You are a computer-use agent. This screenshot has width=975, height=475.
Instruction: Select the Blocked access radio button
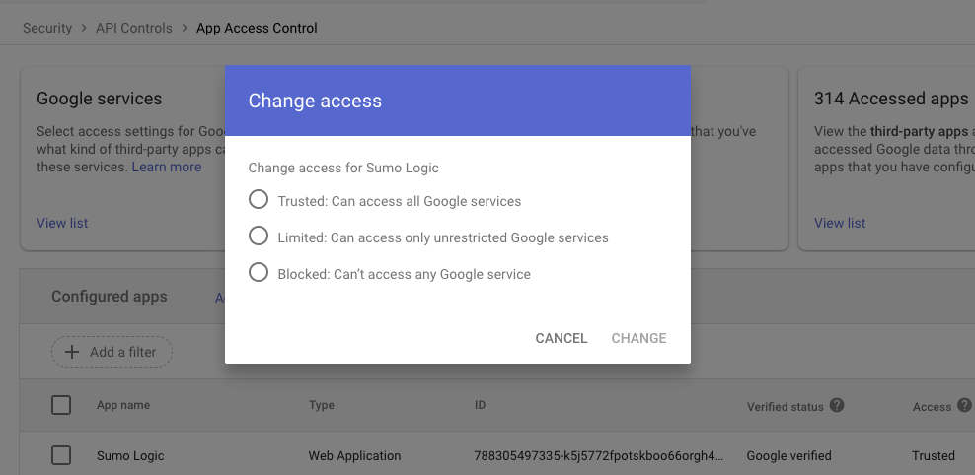(259, 273)
